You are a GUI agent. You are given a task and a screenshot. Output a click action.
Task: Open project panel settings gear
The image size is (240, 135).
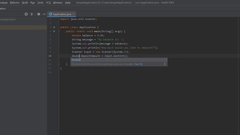point(39,14)
